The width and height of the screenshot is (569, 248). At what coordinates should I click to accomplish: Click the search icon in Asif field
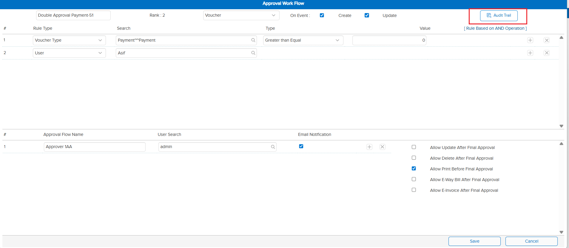253,53
